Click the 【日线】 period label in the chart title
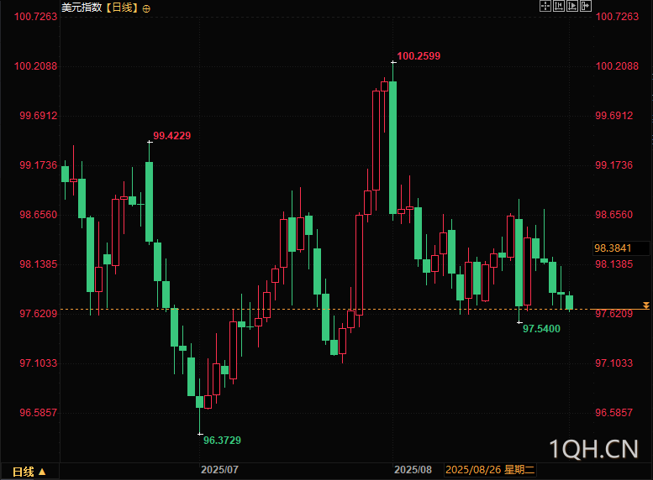Screen dimensions: 653x480 121,8
